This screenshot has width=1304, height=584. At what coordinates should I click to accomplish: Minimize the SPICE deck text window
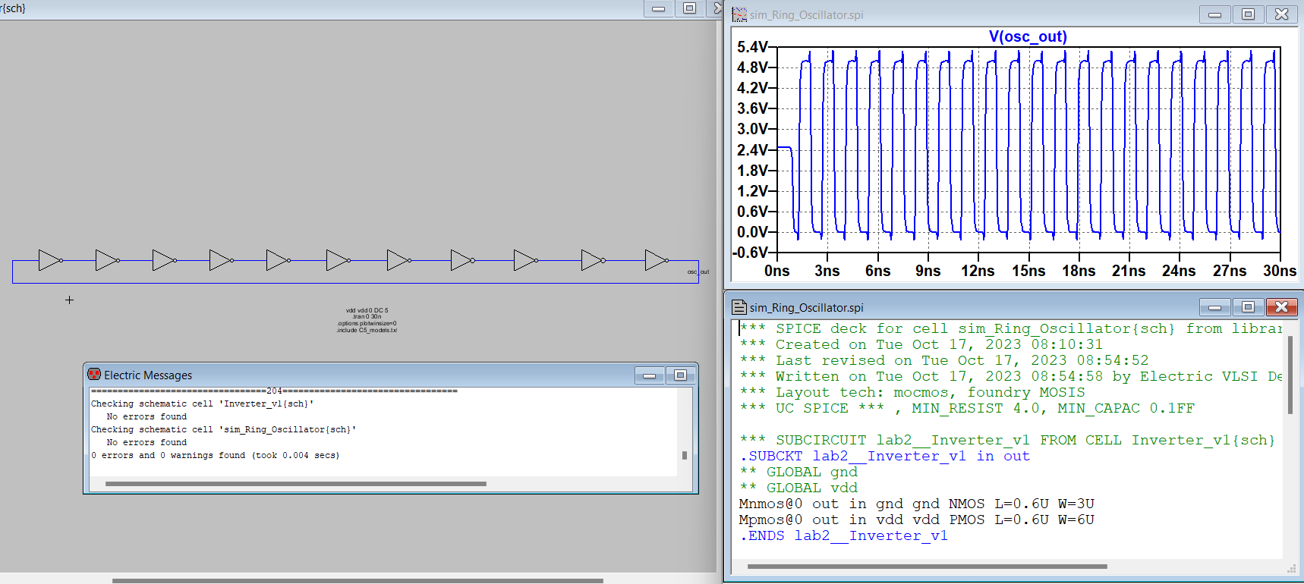click(x=1214, y=307)
